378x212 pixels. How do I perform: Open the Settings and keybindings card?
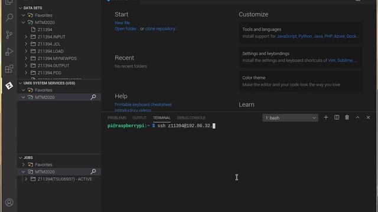(x=301, y=57)
